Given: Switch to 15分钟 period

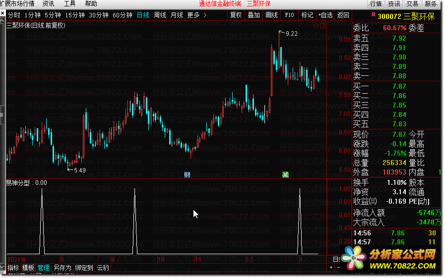Looking at the screenshot, I should click(75, 15).
